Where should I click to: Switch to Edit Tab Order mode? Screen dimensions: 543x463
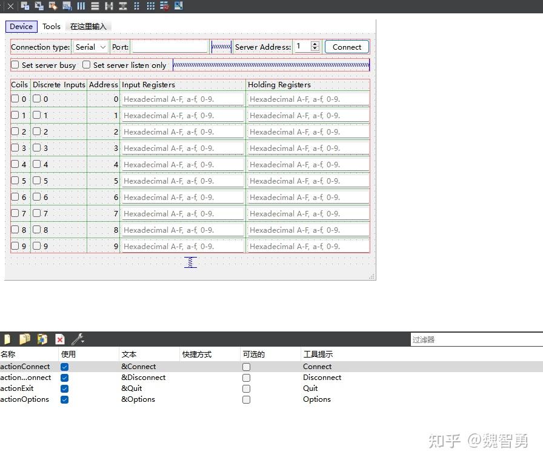click(x=67, y=6)
